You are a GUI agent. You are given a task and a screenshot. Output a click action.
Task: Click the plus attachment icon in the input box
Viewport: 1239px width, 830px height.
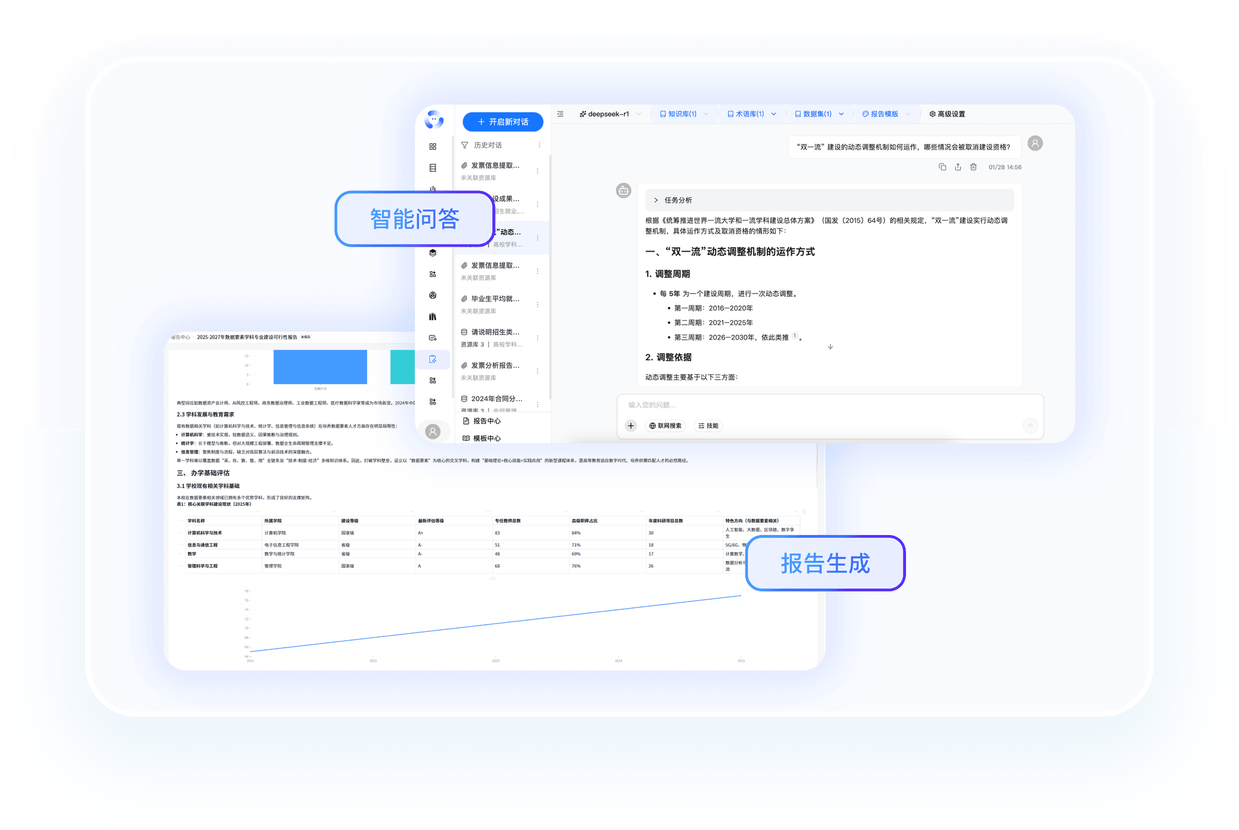point(630,426)
